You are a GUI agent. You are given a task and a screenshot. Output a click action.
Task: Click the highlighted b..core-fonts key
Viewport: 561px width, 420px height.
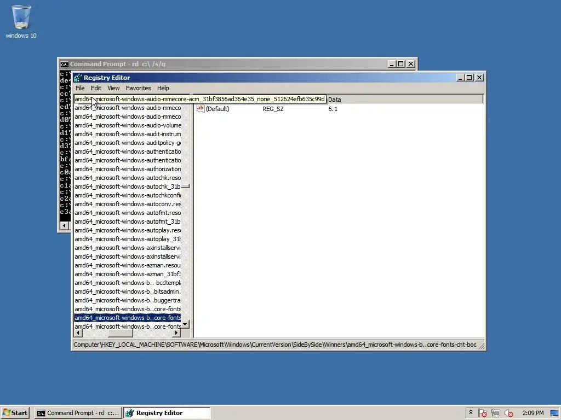[127, 318]
